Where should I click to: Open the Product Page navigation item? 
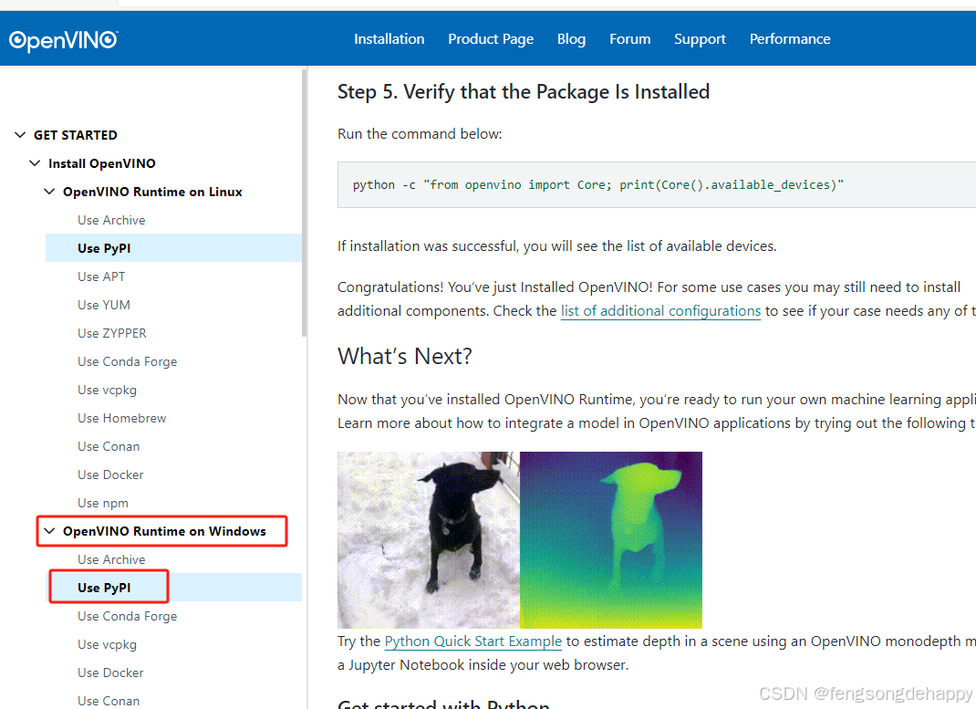(x=491, y=38)
